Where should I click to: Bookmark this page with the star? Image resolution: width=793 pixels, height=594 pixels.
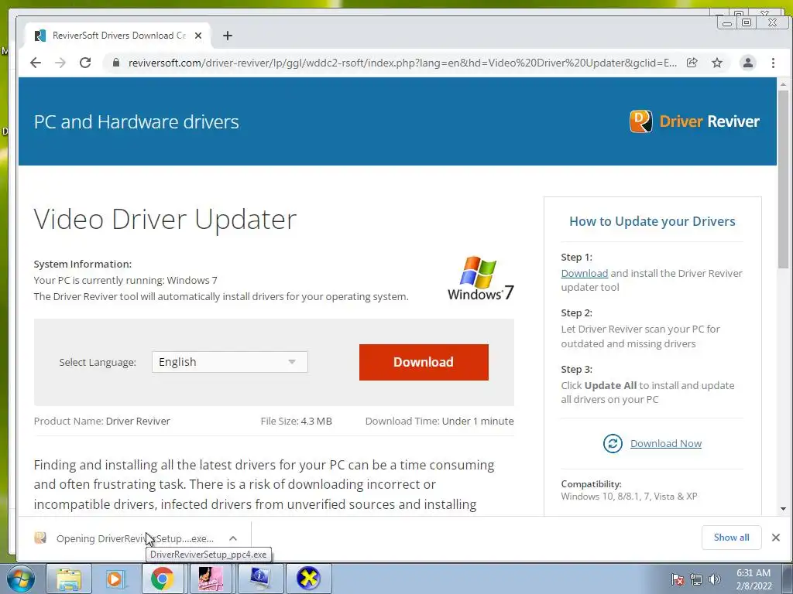(716, 63)
